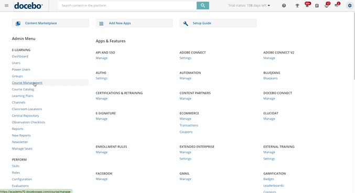Manage Ecommerce app
The image size is (355, 193).
pos(186,119)
